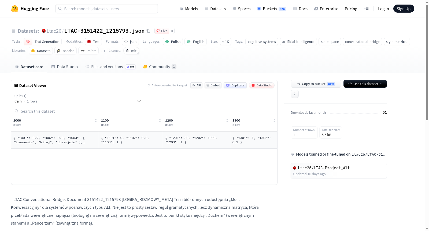The image size is (429, 231).
Task: Open Data Studio from the viewer toolbar
Action: (262, 85)
